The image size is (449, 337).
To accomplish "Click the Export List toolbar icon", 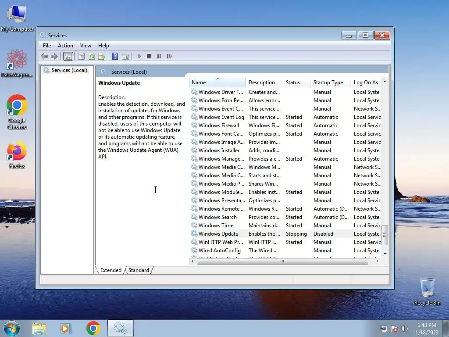I will coord(102,56).
